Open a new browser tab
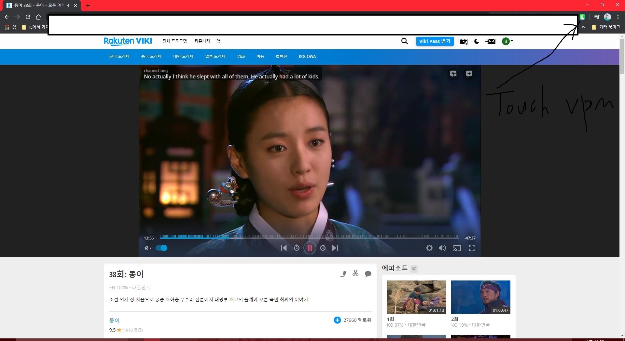This screenshot has width=625, height=341. tap(88, 6)
